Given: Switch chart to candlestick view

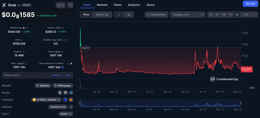Looking at the screenshot, I should tap(129, 15).
